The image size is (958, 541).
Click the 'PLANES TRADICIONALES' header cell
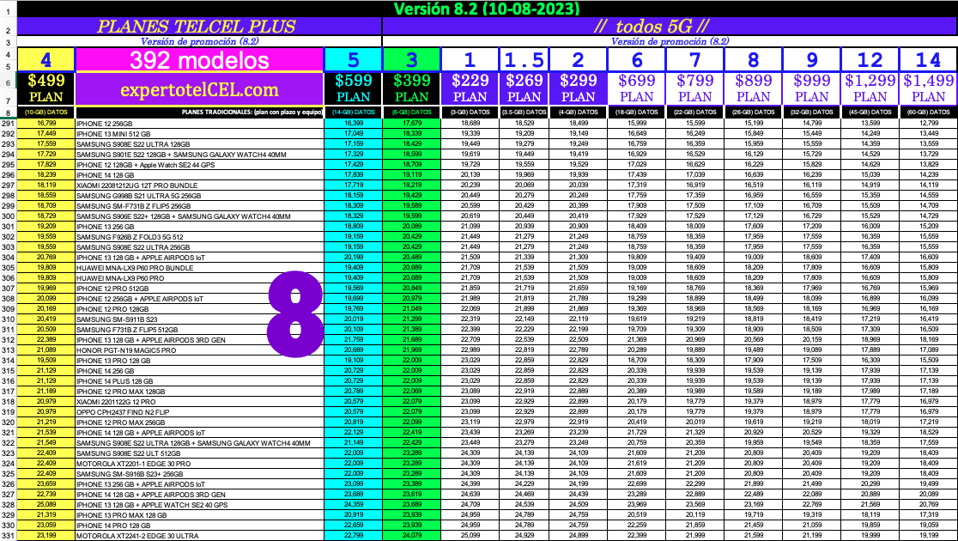(199, 112)
